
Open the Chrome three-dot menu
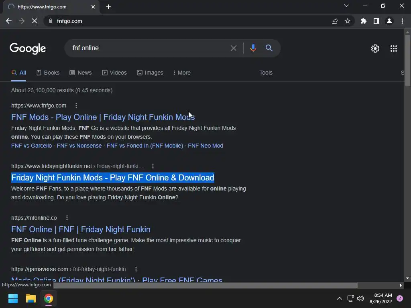click(402, 21)
